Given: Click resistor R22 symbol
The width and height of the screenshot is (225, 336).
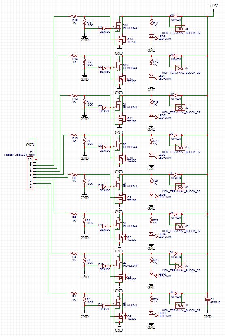Looking at the screenshot, I should pos(151,221).
